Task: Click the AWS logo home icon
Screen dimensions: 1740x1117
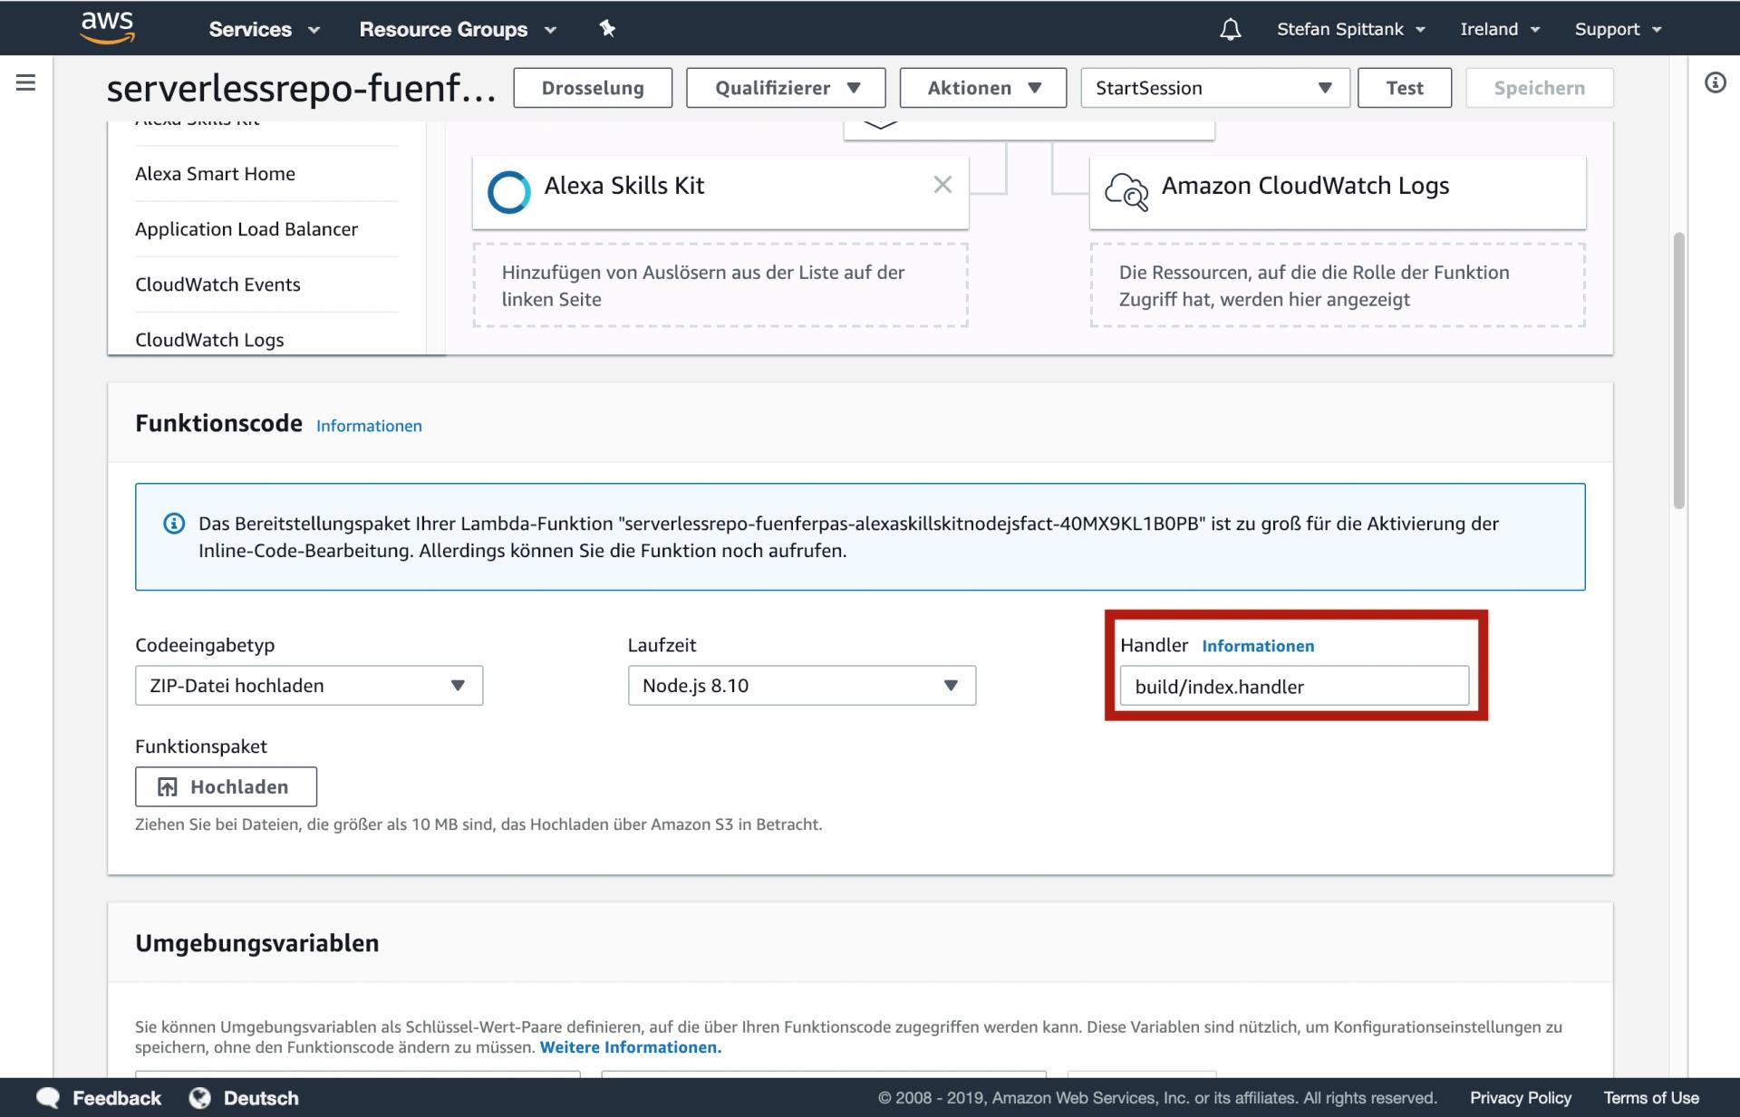Action: [107, 27]
